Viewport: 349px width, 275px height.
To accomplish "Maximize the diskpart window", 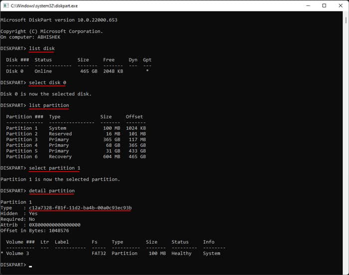I will (324, 5).
